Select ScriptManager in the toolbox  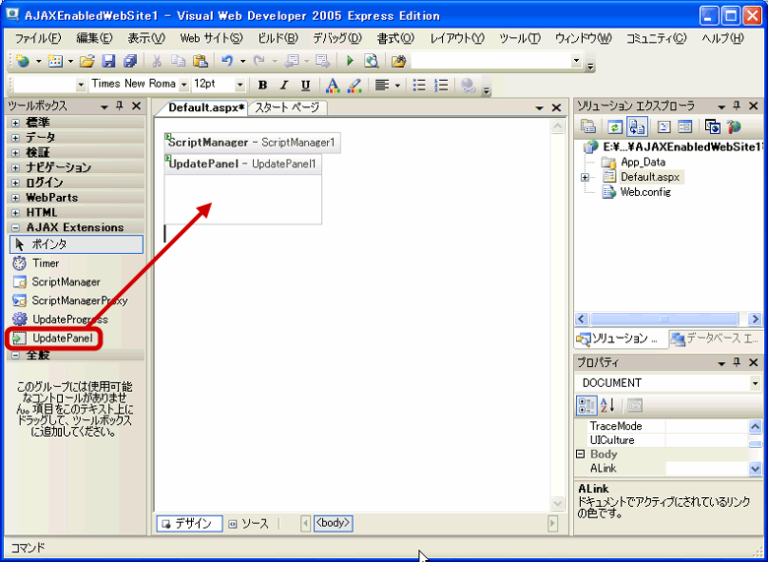(76, 281)
